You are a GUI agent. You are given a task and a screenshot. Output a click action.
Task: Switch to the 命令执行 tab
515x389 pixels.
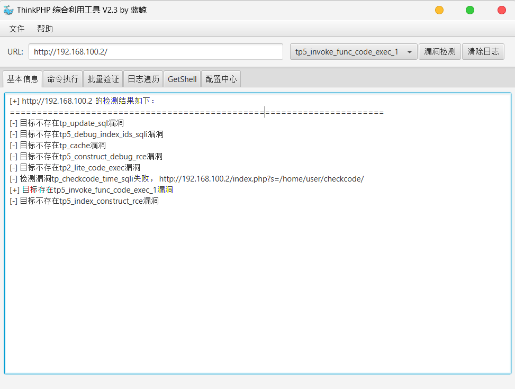tap(63, 79)
